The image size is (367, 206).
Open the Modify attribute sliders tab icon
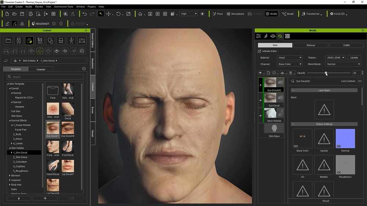(258, 36)
